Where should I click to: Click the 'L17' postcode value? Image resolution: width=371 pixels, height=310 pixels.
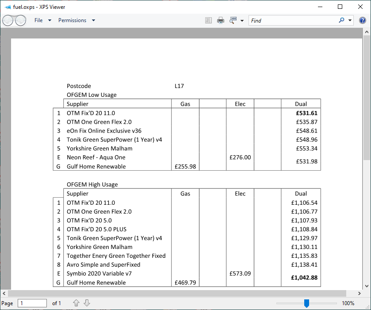[179, 86]
